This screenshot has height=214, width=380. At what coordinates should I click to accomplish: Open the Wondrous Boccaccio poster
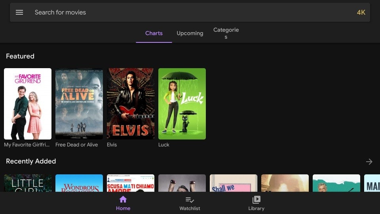point(79,183)
